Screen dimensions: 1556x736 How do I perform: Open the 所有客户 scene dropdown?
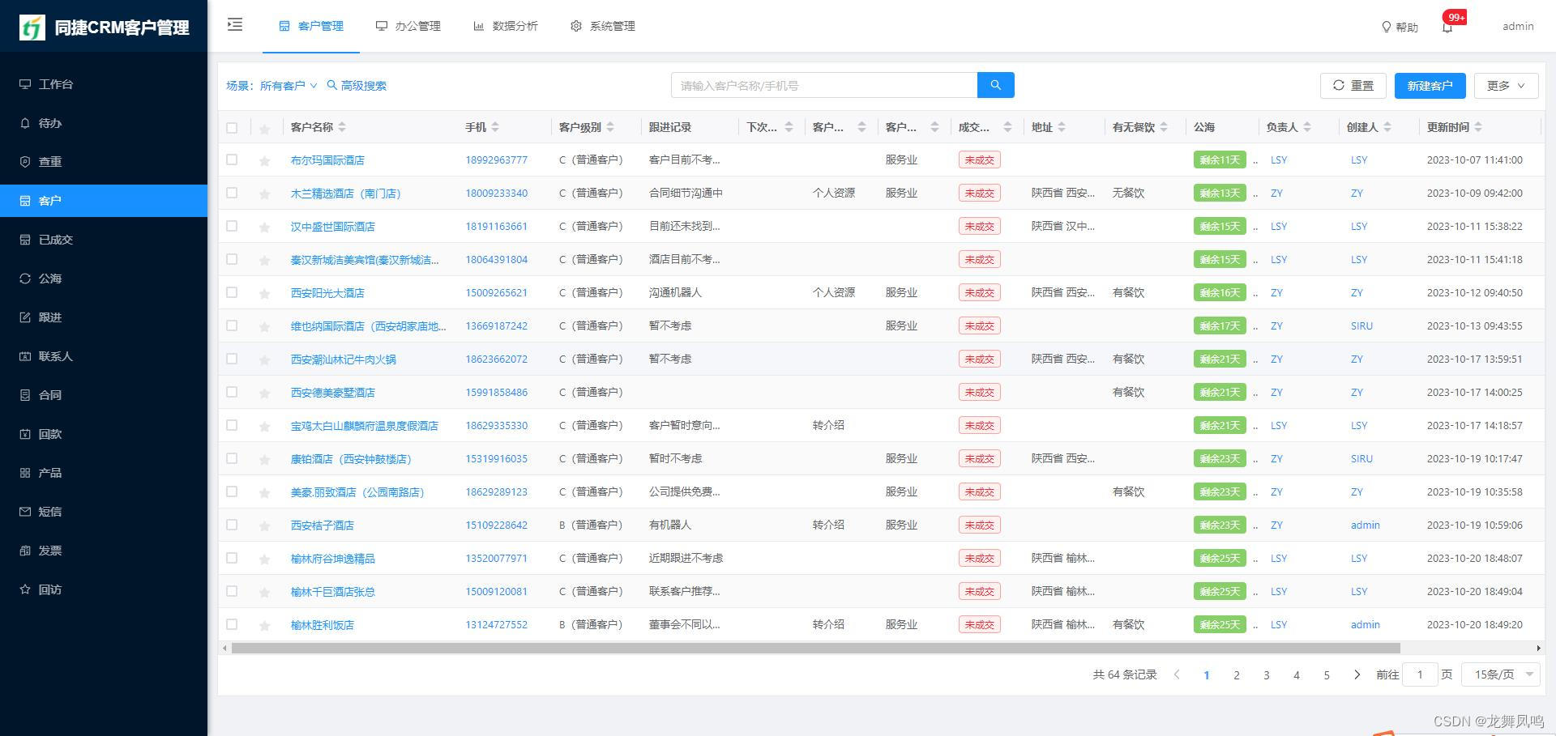[x=289, y=86]
